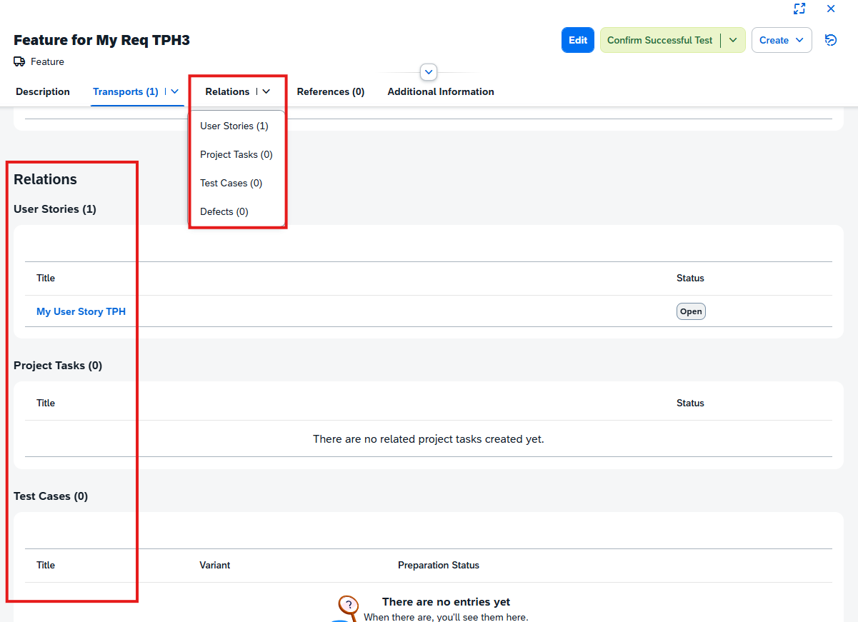This screenshot has height=622, width=858.
Task: Click Title column header in Test Cases table
Action: click(46, 565)
